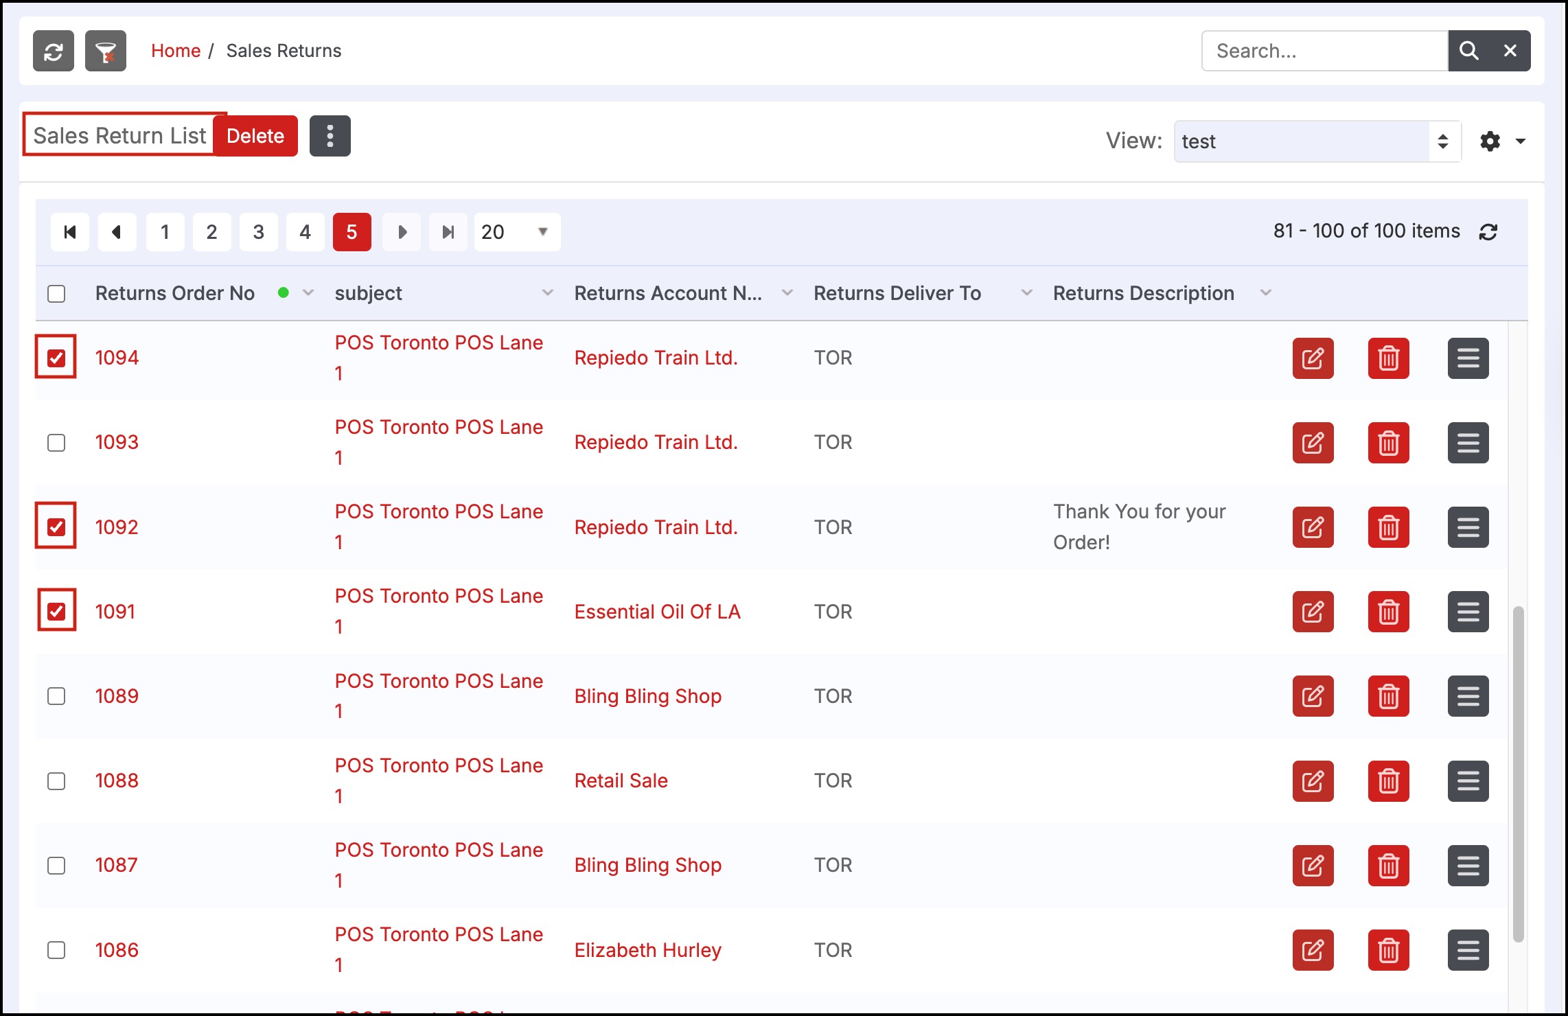Expand the subject column header menu
The height and width of the screenshot is (1016, 1568).
pyautogui.click(x=547, y=293)
